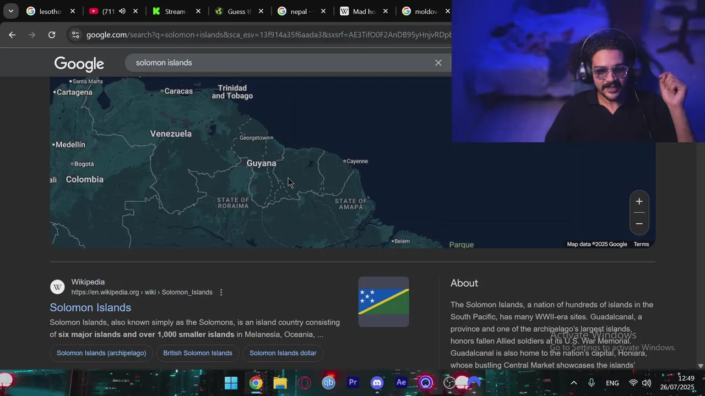The image size is (705, 396).
Task: Click the solomon islands search box
Action: tap(281, 63)
